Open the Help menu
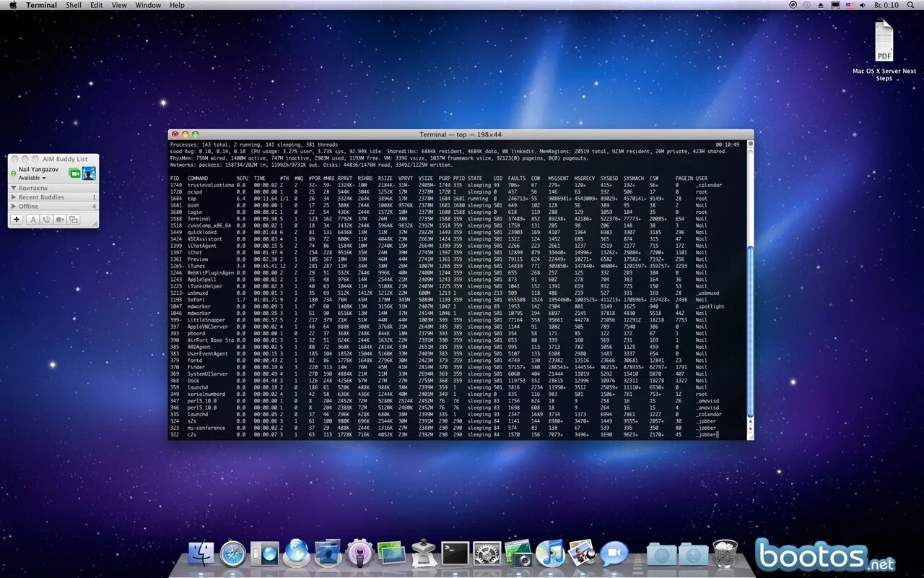 click(x=178, y=5)
